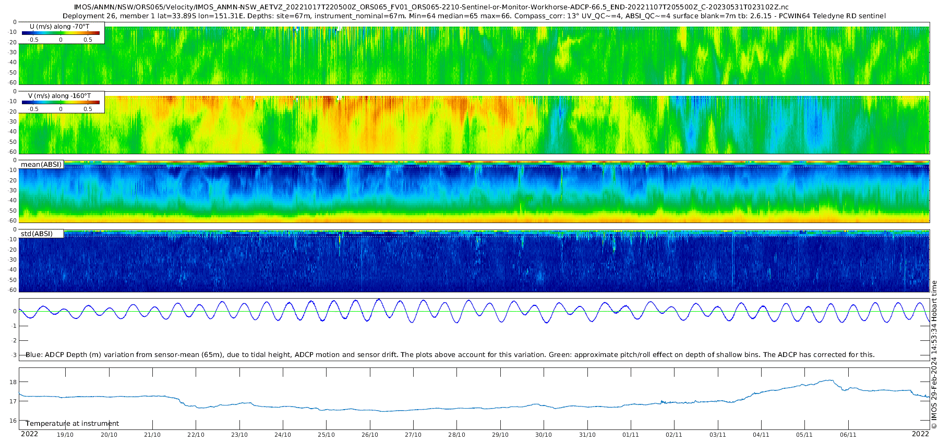
Task: Select the std(ABSI) panel label
Action: coord(41,233)
